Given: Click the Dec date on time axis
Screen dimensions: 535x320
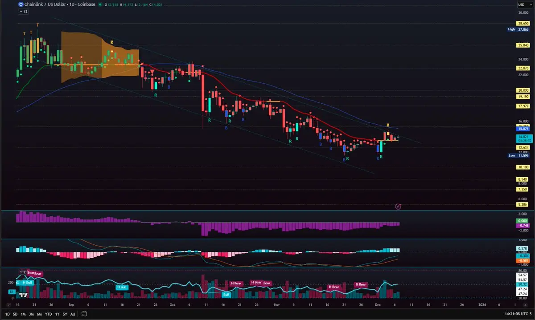Looking at the screenshot, I should 377,305.
